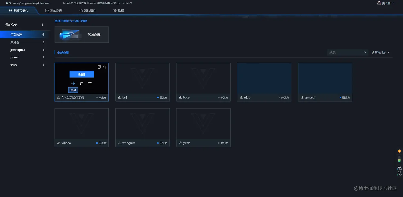Image resolution: width=403 pixels, height=197 pixels.
Task: Click the pencil rename icon beside qmcsoj
Action: point(302,98)
